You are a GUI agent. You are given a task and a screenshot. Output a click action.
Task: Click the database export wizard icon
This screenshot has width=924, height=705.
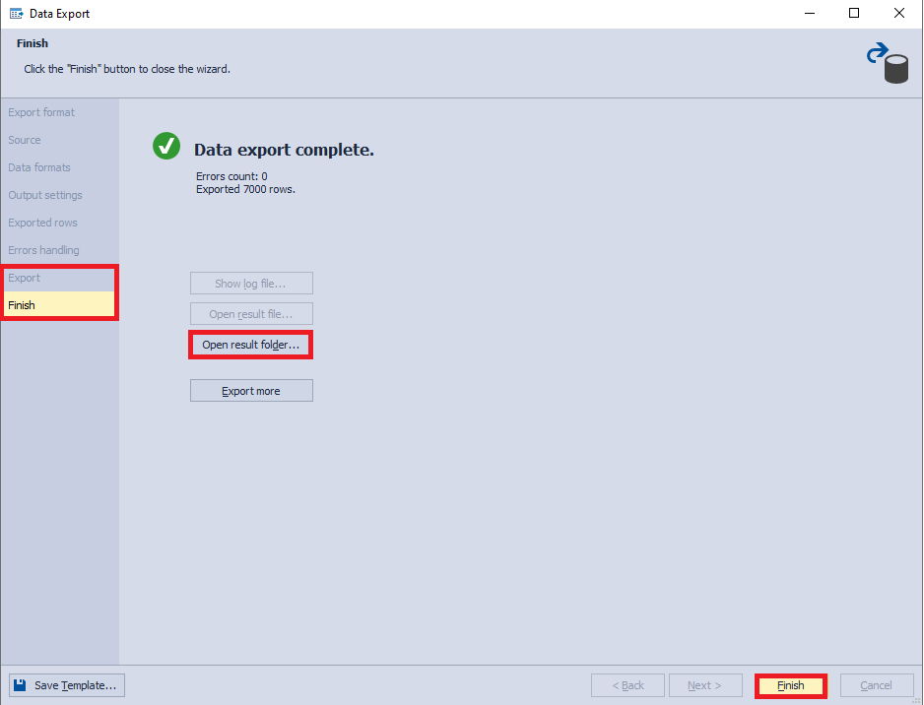(x=887, y=62)
